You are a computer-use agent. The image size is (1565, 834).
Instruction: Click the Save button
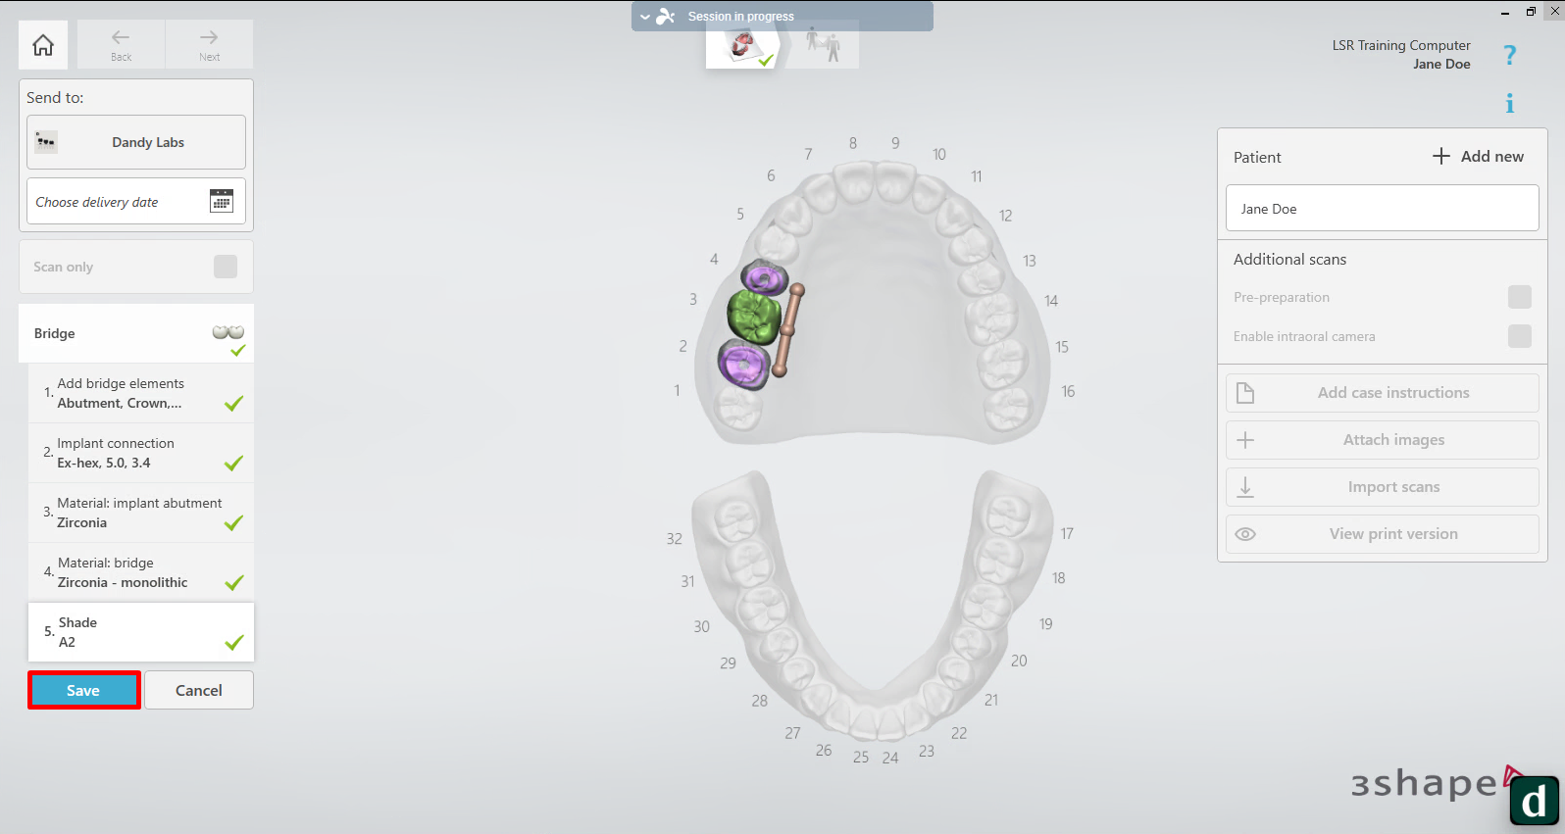point(83,690)
